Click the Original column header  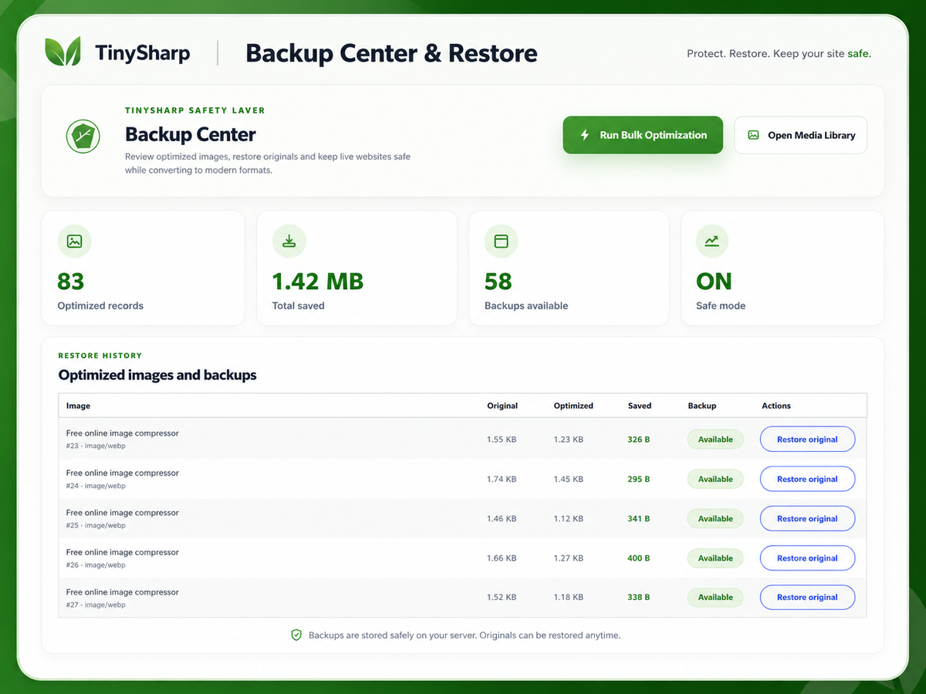502,406
